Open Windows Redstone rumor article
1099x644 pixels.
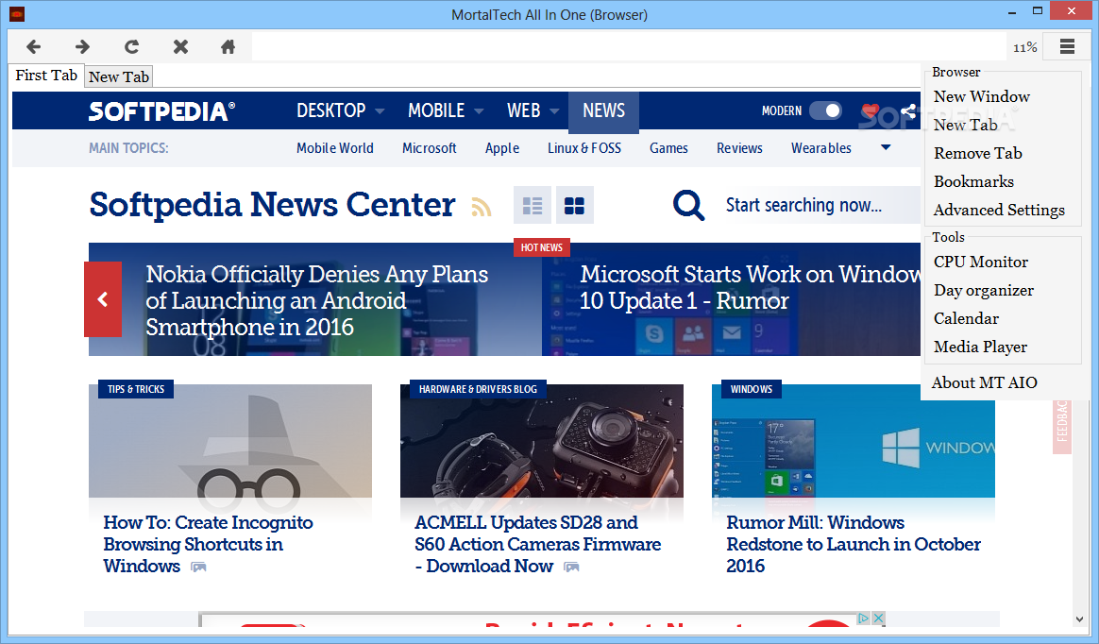pyautogui.click(x=853, y=544)
